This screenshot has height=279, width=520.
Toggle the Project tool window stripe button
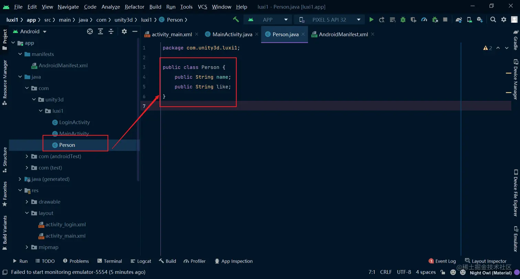4,39
